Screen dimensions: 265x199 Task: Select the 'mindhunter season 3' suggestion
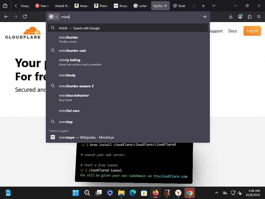(x=128, y=86)
